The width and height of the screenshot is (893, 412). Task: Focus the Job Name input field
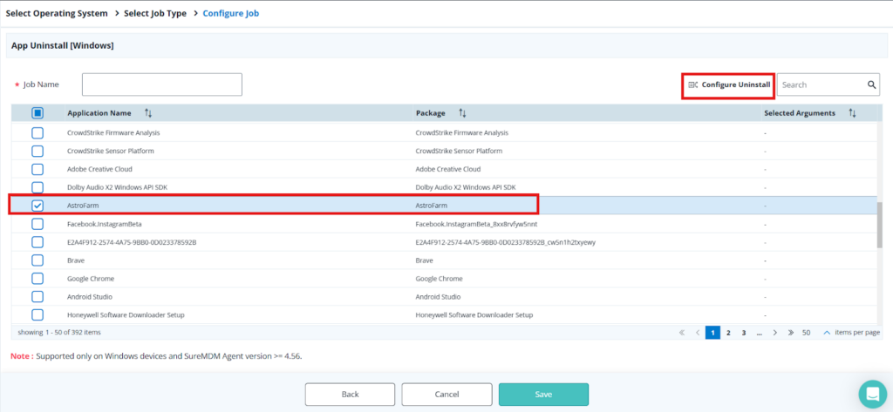pos(161,84)
